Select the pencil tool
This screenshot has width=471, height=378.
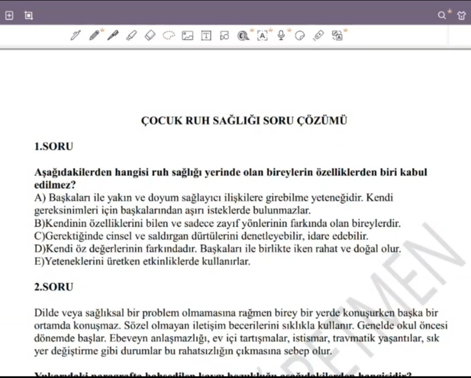[94, 35]
